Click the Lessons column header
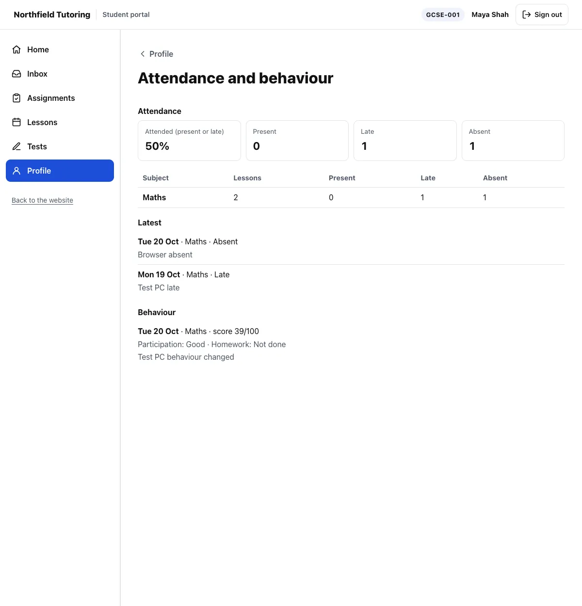This screenshot has width=582, height=606. 247,178
